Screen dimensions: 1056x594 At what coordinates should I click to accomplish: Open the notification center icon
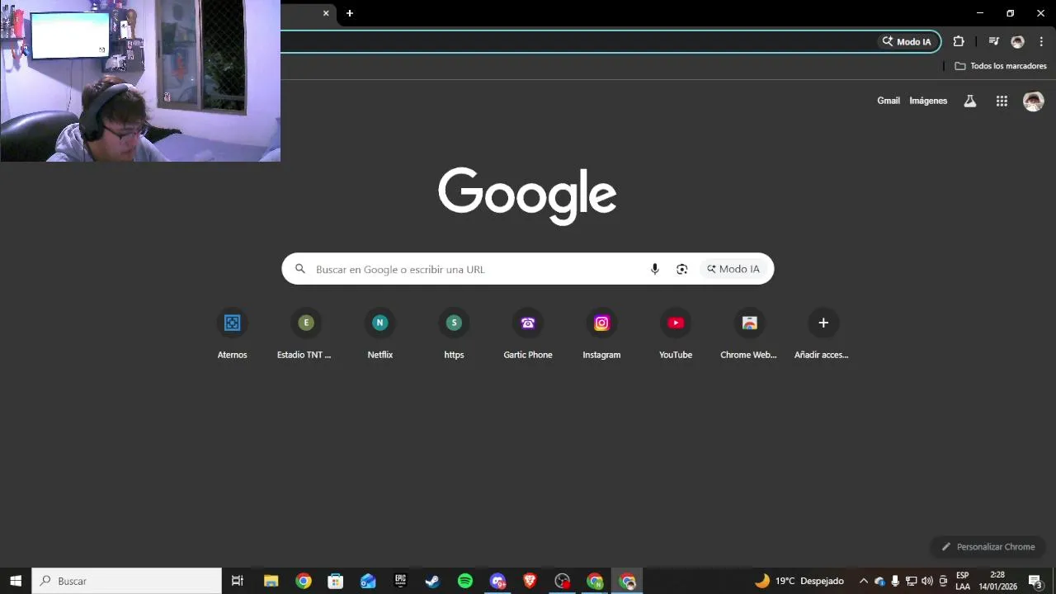[1035, 581]
